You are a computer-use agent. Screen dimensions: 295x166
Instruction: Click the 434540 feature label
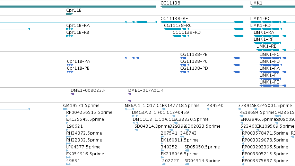(215, 106)
